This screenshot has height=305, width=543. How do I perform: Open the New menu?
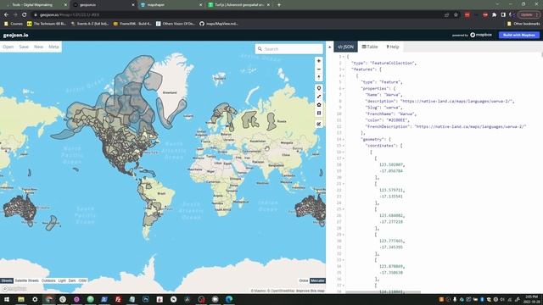coord(38,47)
